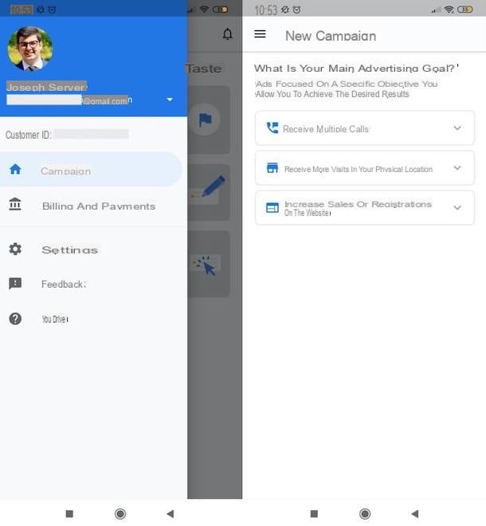Click the feedback speech bubble icon

click(15, 284)
